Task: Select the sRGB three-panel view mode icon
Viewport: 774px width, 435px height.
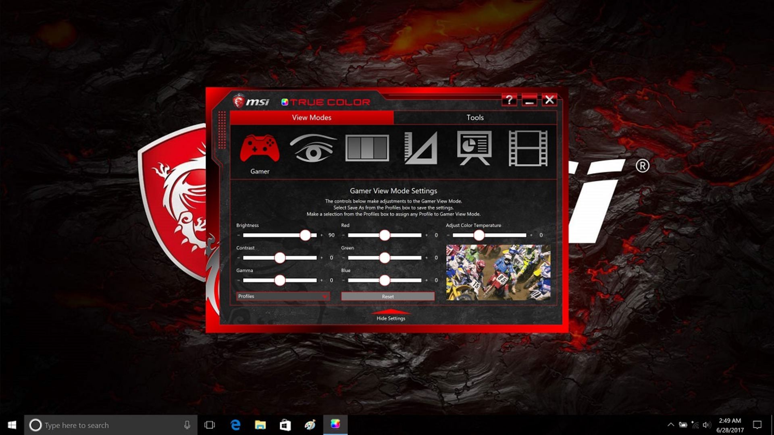Action: (x=367, y=148)
